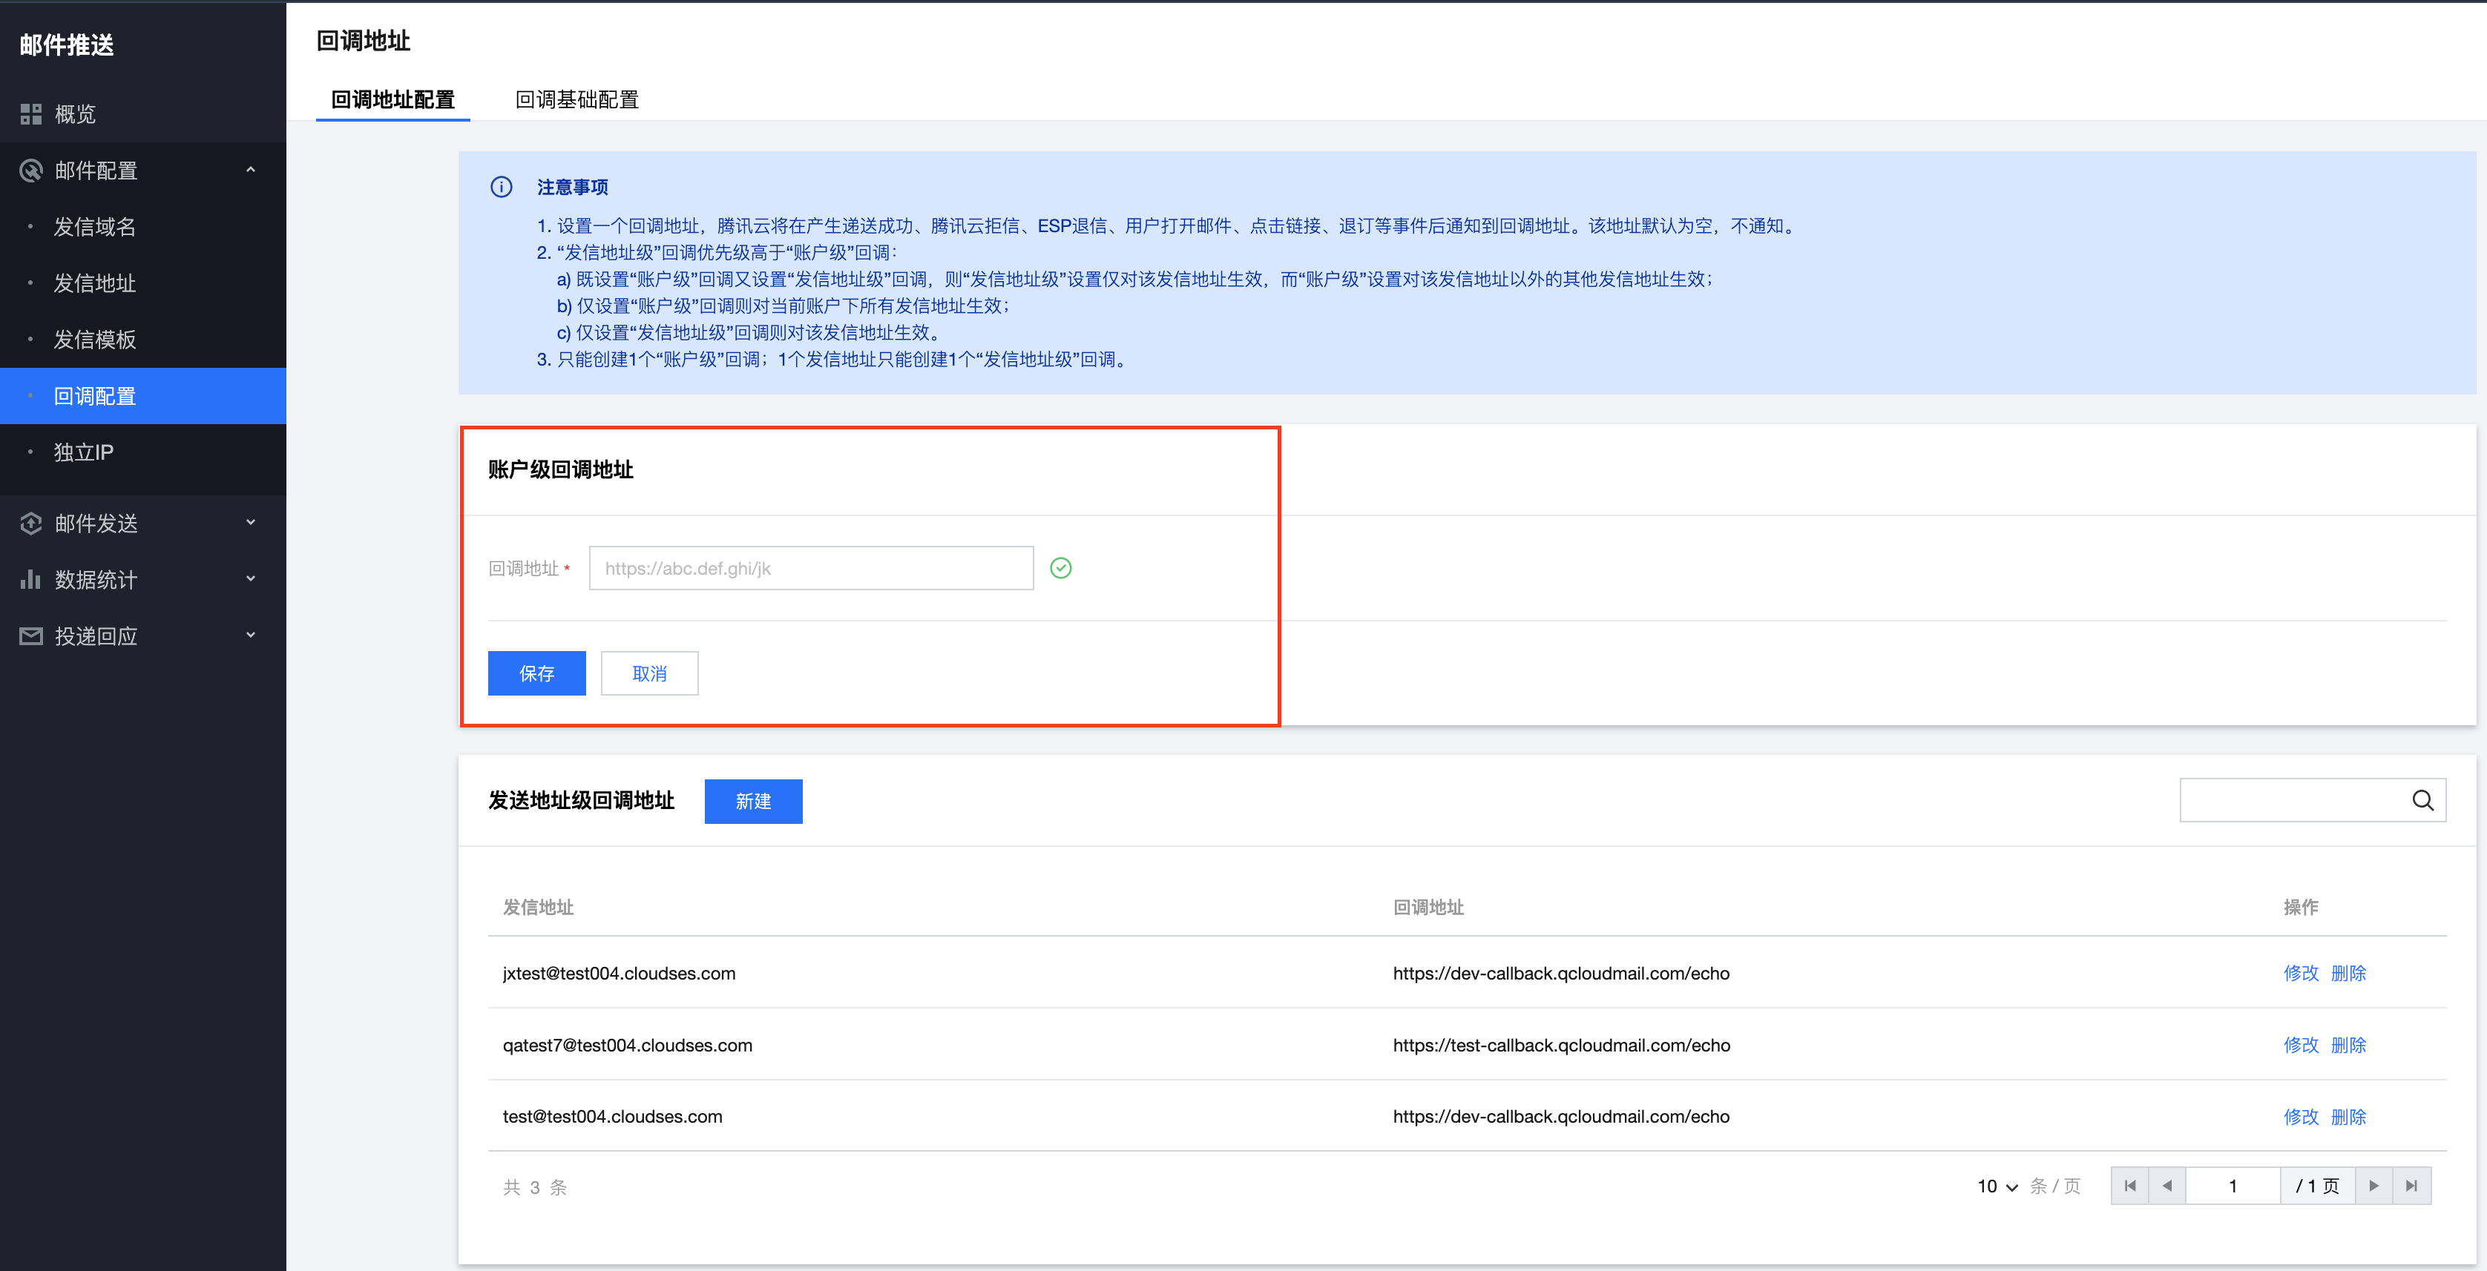Click the 投递回应 envelope icon
This screenshot has width=2487, height=1271.
[31, 636]
